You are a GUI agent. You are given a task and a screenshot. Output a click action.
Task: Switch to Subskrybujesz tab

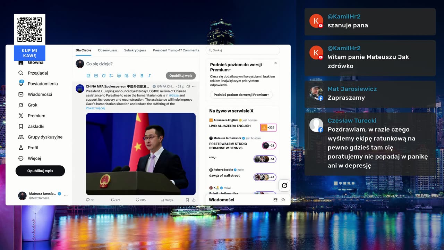(135, 50)
